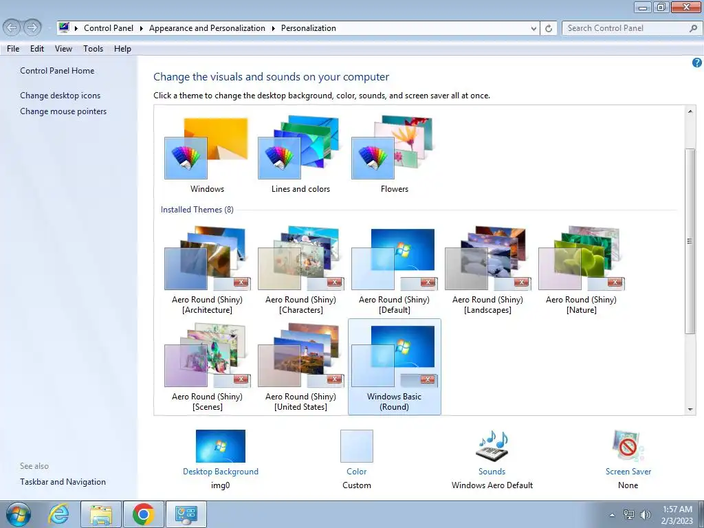The height and width of the screenshot is (528, 704).
Task: Apply Aero Round (Shiny) [Characters] theme
Action: [300, 270]
